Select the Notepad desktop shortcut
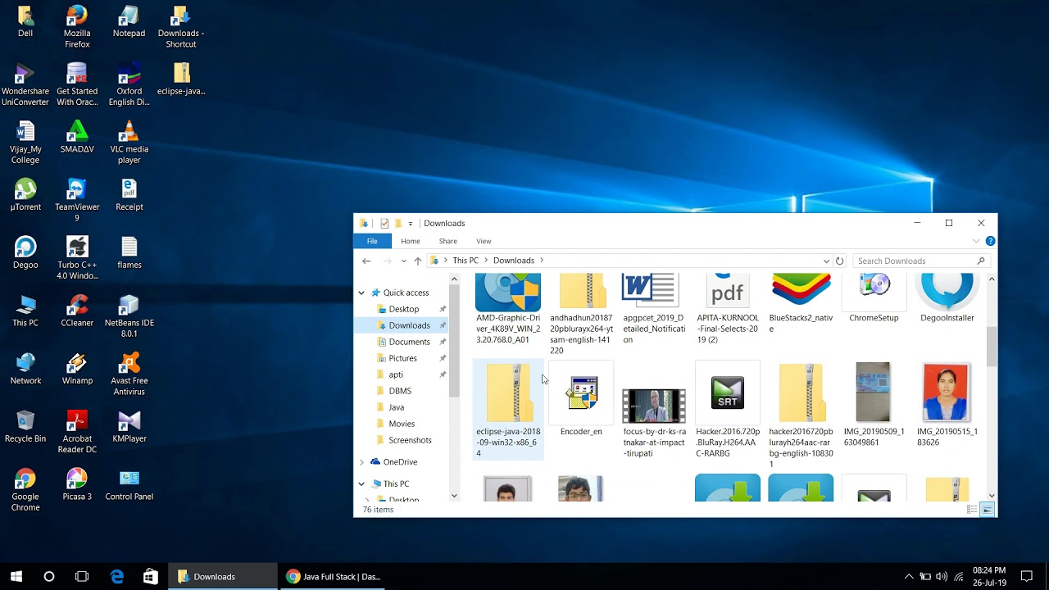Screen dimensions: 1049x590 [x=129, y=22]
